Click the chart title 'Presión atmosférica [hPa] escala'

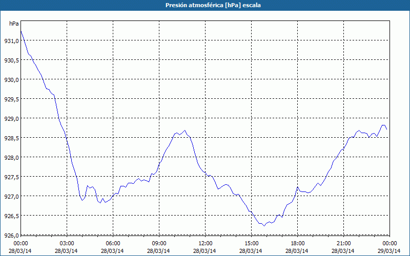coord(213,5)
